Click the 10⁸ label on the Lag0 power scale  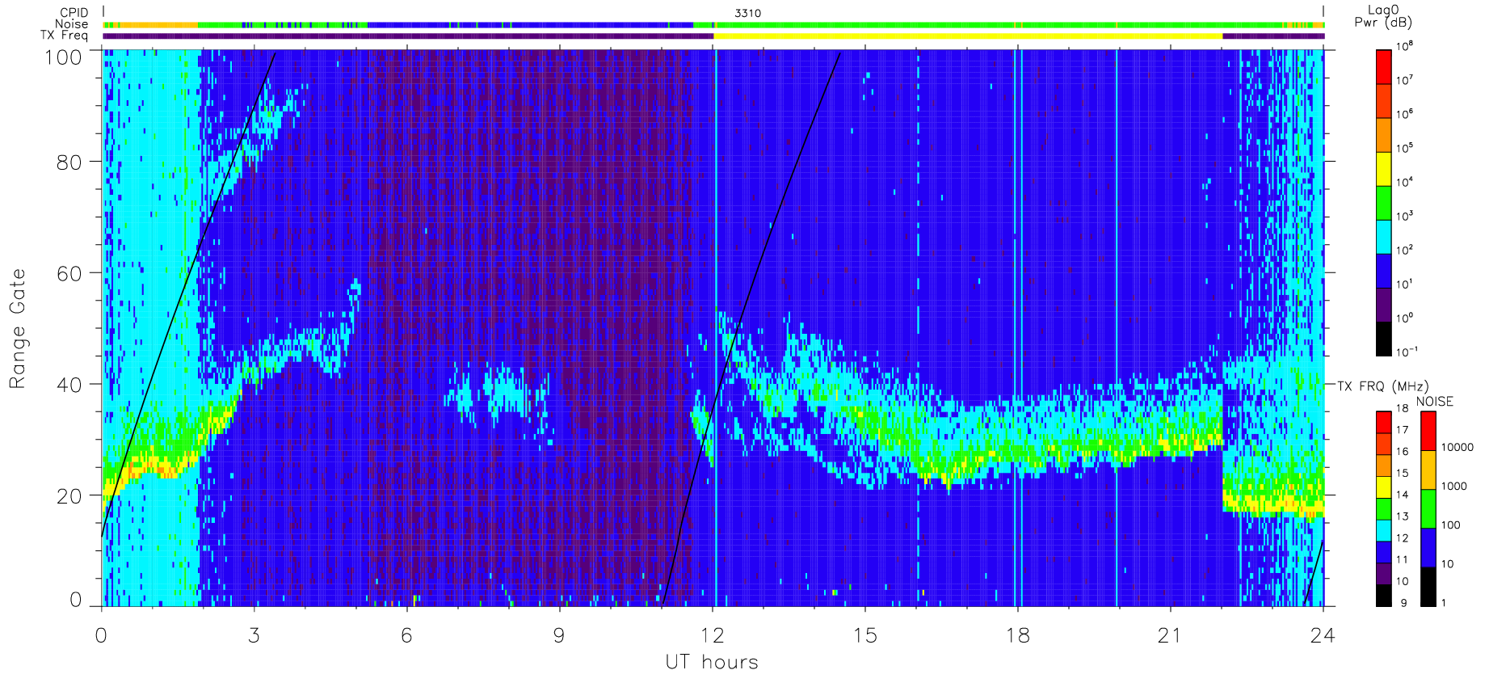(x=1404, y=48)
